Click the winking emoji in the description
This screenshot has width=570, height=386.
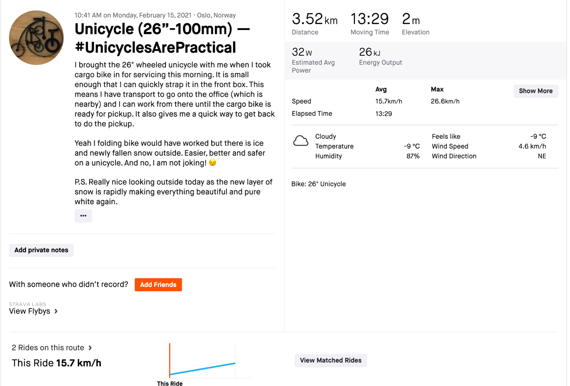click(213, 163)
